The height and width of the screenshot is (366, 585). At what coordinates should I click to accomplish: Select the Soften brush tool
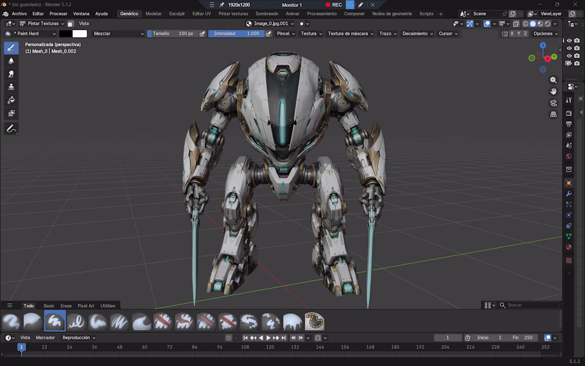coord(11,61)
